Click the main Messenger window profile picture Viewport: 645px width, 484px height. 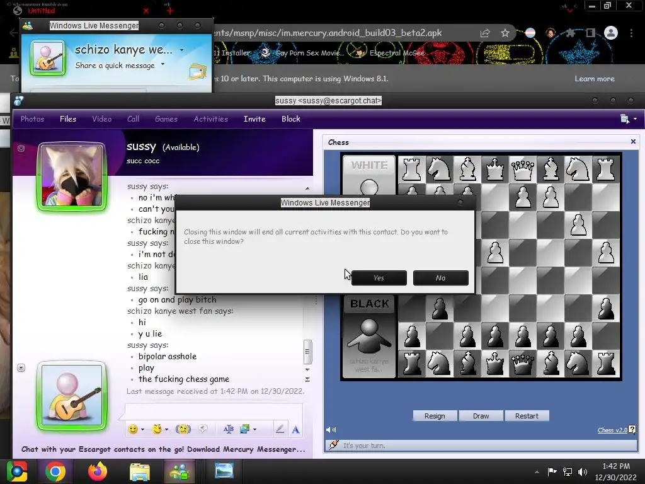[48, 57]
